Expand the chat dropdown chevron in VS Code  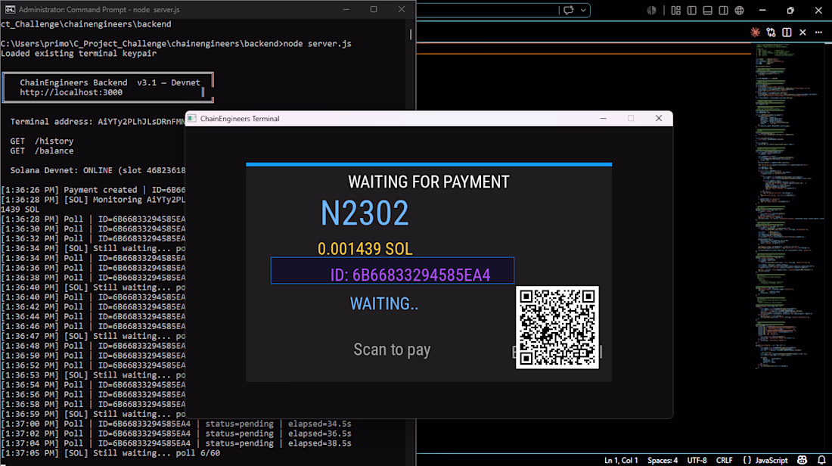point(582,10)
